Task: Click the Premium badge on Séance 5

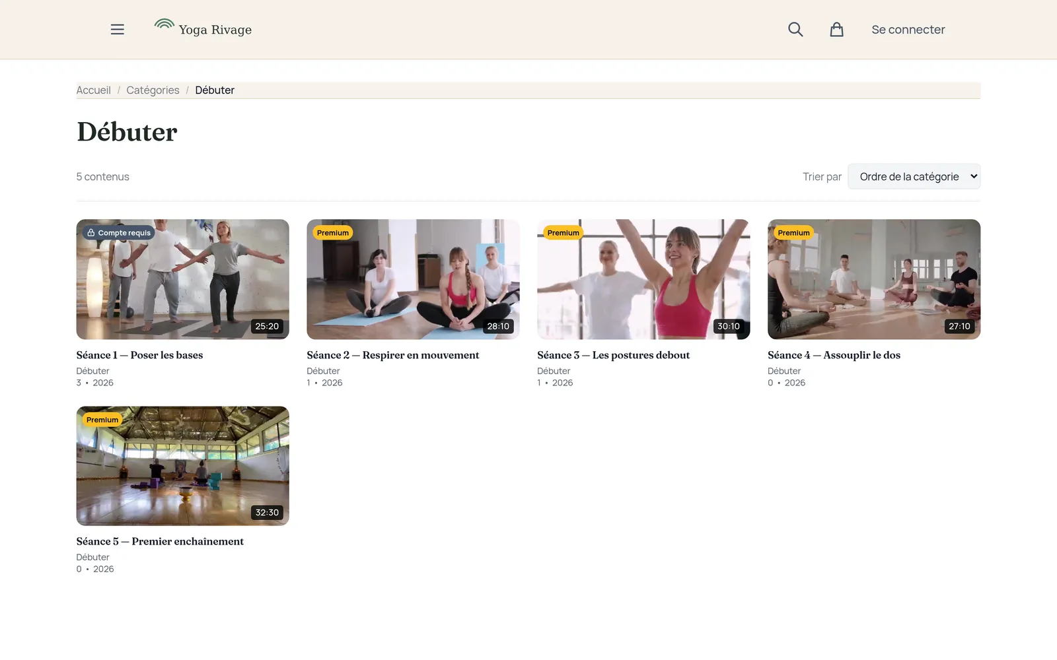Action: coord(102,420)
